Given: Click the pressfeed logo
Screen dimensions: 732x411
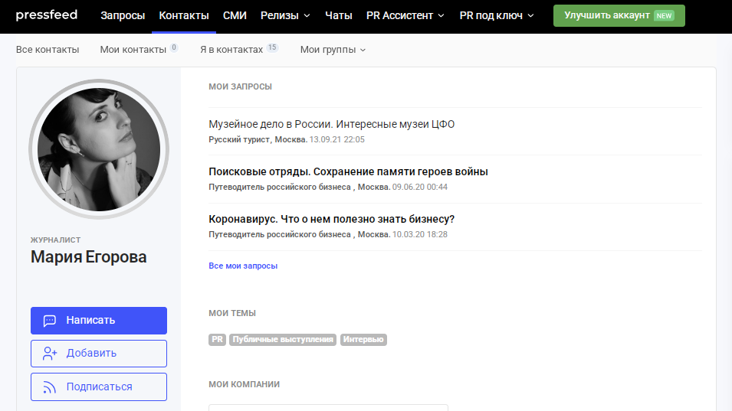Looking at the screenshot, I should coord(46,15).
